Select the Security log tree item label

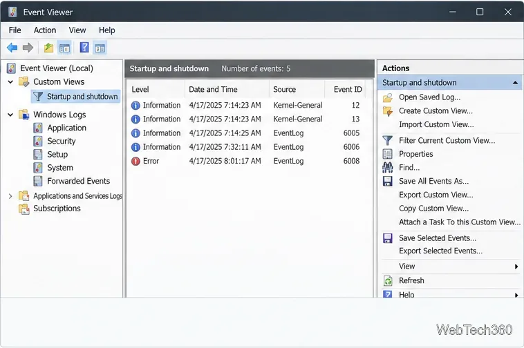(61, 141)
